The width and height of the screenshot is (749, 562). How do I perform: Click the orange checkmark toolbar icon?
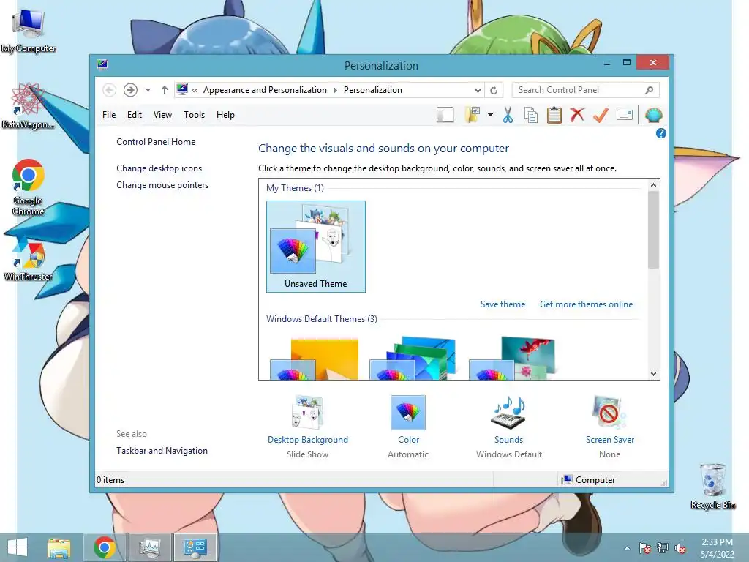click(601, 115)
